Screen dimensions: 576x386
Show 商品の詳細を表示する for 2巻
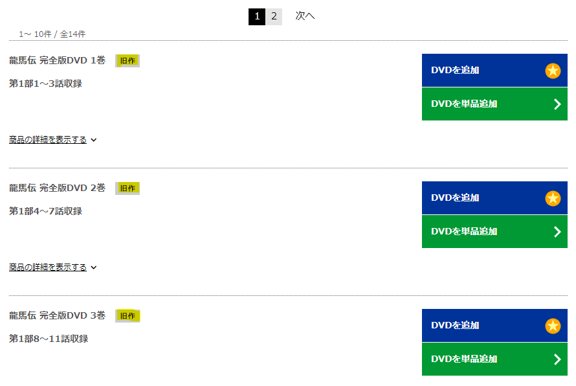(48, 267)
